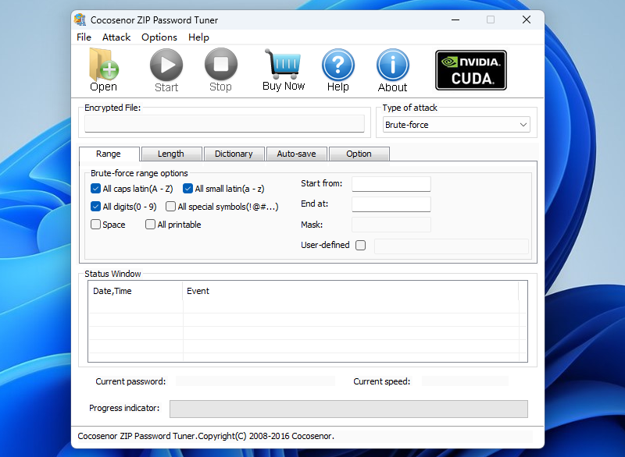Click the Event column header
The width and height of the screenshot is (625, 457).
(350, 291)
